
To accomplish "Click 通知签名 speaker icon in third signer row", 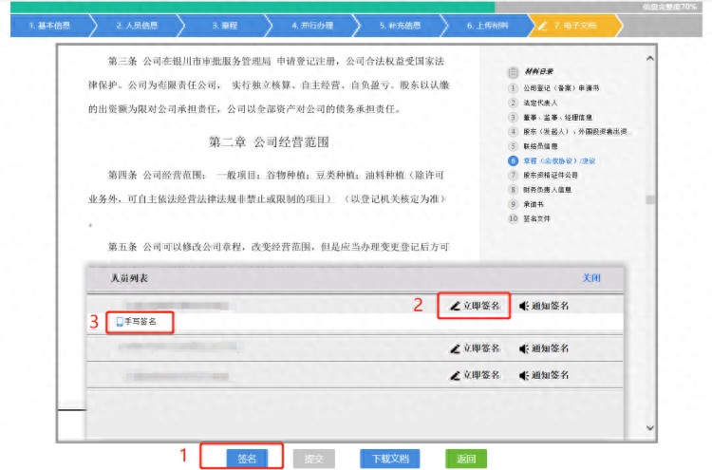I will (x=524, y=348).
